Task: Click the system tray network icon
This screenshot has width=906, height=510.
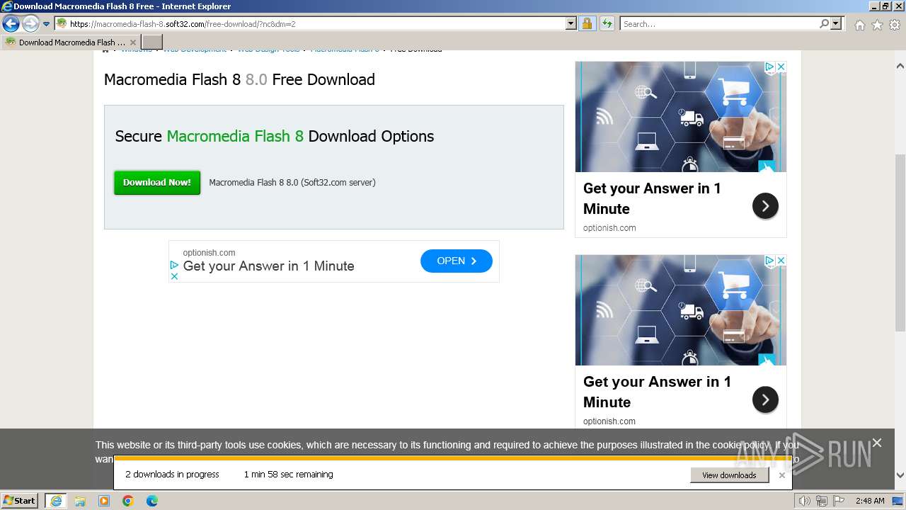Action: [822, 501]
